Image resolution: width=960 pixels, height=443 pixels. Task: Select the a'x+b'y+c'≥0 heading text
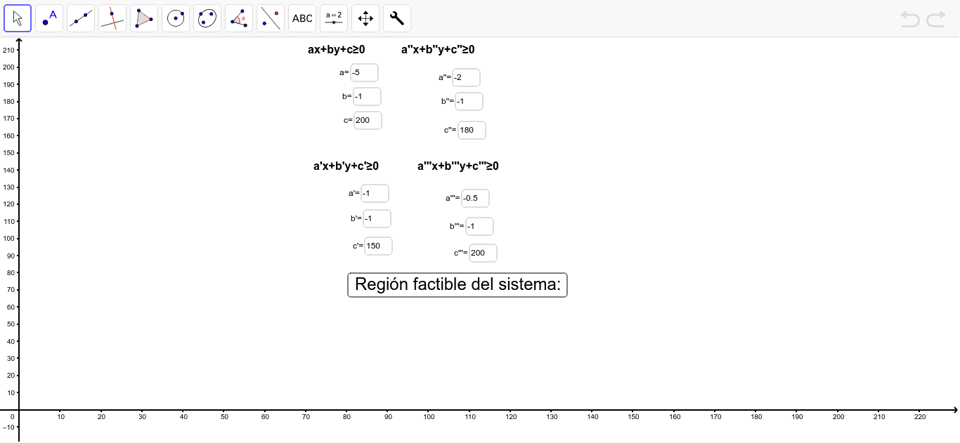(x=346, y=166)
